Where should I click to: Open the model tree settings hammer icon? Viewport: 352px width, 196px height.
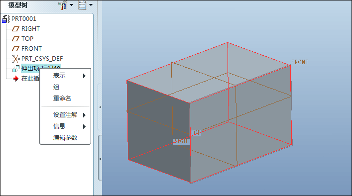63,5
